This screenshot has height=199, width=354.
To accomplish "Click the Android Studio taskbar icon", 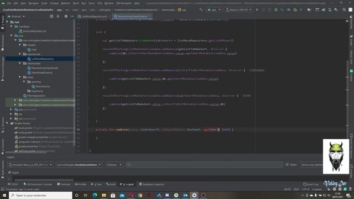I will click(x=194, y=195).
